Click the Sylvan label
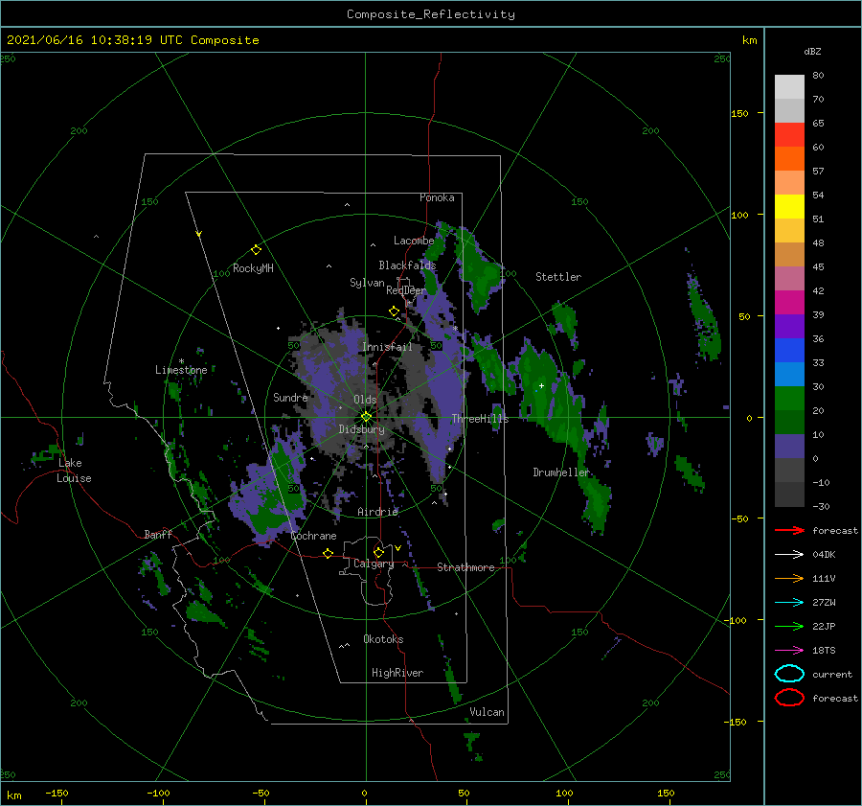This screenshot has height=806, width=862. (367, 283)
